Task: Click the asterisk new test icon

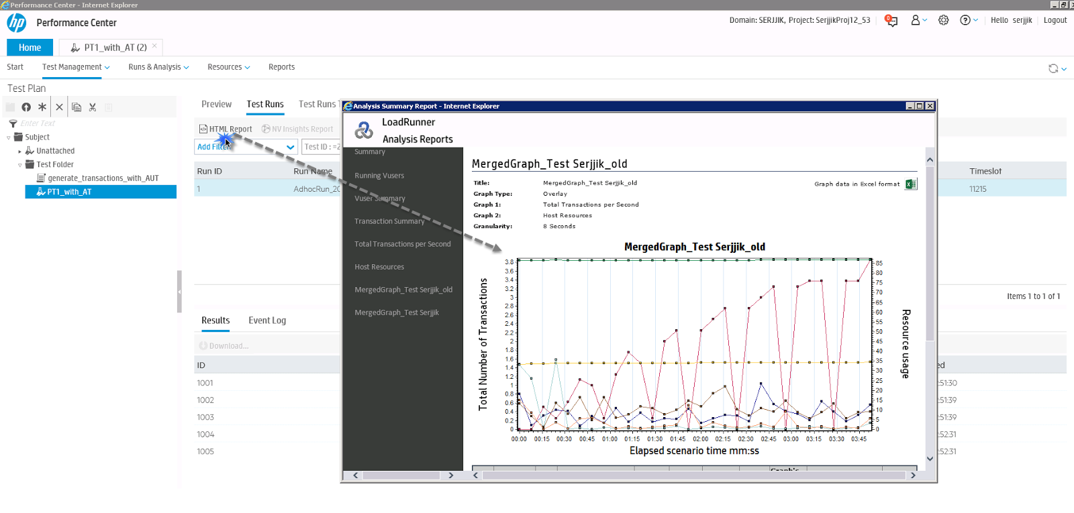Action: pos(42,107)
